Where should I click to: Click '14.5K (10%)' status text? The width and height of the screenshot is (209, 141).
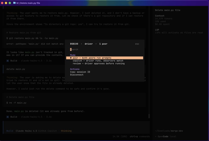click(x=120, y=136)
